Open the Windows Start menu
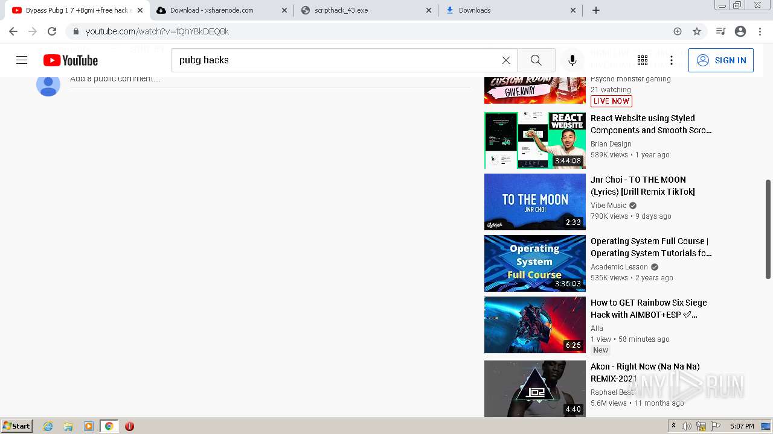The image size is (773, 434). click(x=17, y=426)
